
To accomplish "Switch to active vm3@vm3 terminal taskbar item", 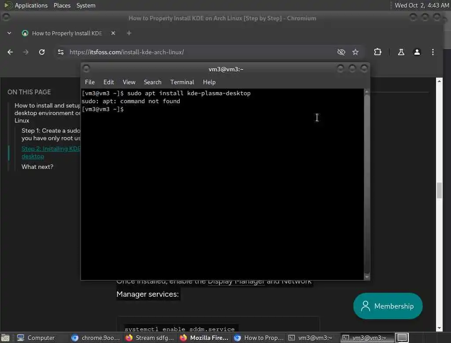I will point(366,338).
